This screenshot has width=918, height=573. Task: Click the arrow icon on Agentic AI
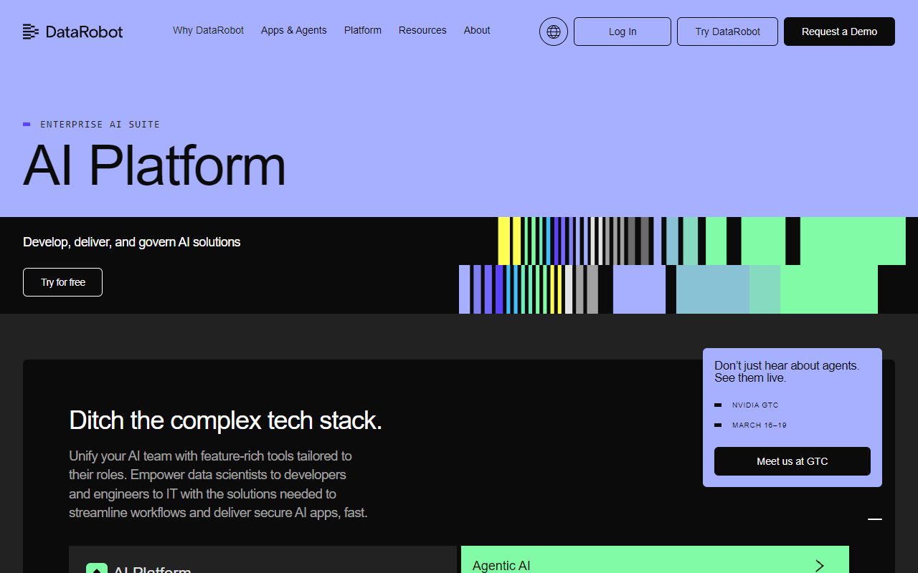point(819,565)
